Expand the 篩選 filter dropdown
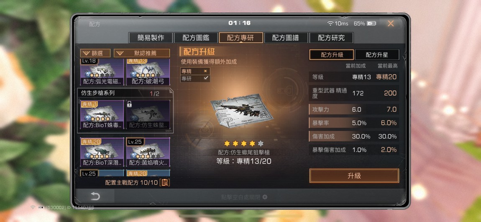The width and height of the screenshot is (481, 222). pos(95,53)
